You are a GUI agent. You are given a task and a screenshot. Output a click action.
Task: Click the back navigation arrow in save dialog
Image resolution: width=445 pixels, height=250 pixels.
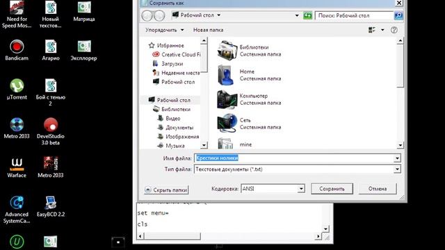coord(147,15)
